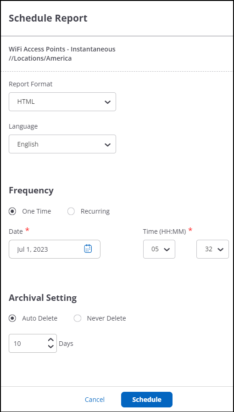Choose the Auto Delete archival option

pyautogui.click(x=12, y=318)
